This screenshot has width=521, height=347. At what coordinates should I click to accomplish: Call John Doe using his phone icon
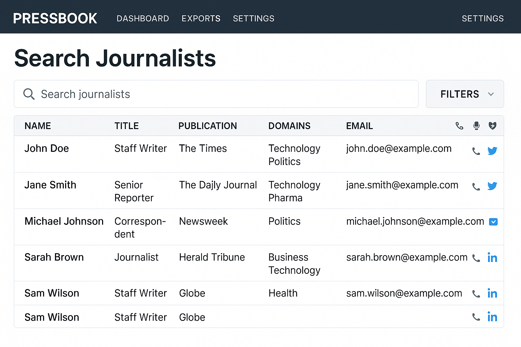pos(476,151)
